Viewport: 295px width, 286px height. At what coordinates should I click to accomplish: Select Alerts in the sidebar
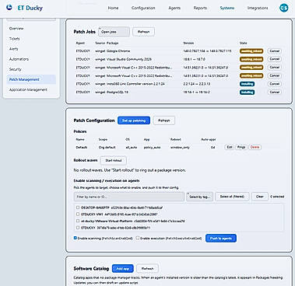(14, 49)
